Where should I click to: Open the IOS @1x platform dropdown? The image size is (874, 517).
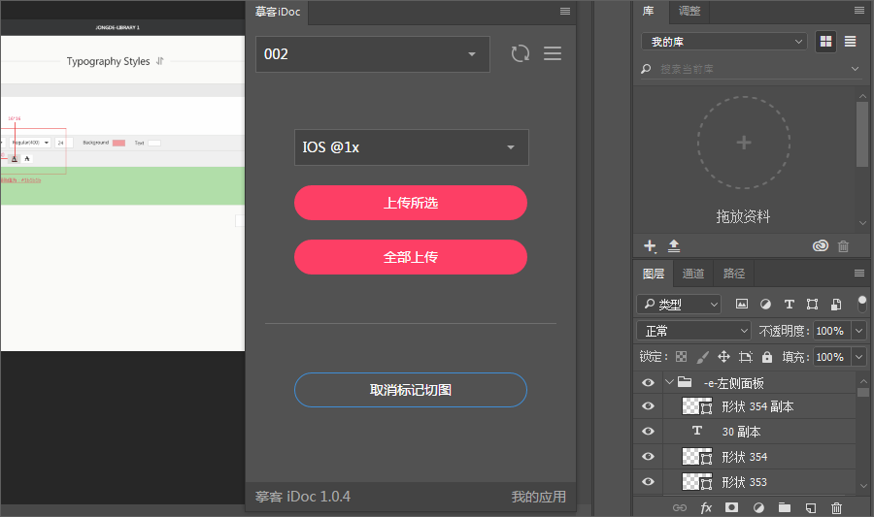(412, 147)
